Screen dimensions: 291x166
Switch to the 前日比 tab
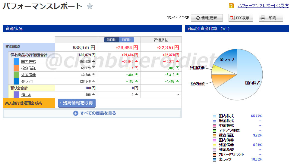coord(111,40)
